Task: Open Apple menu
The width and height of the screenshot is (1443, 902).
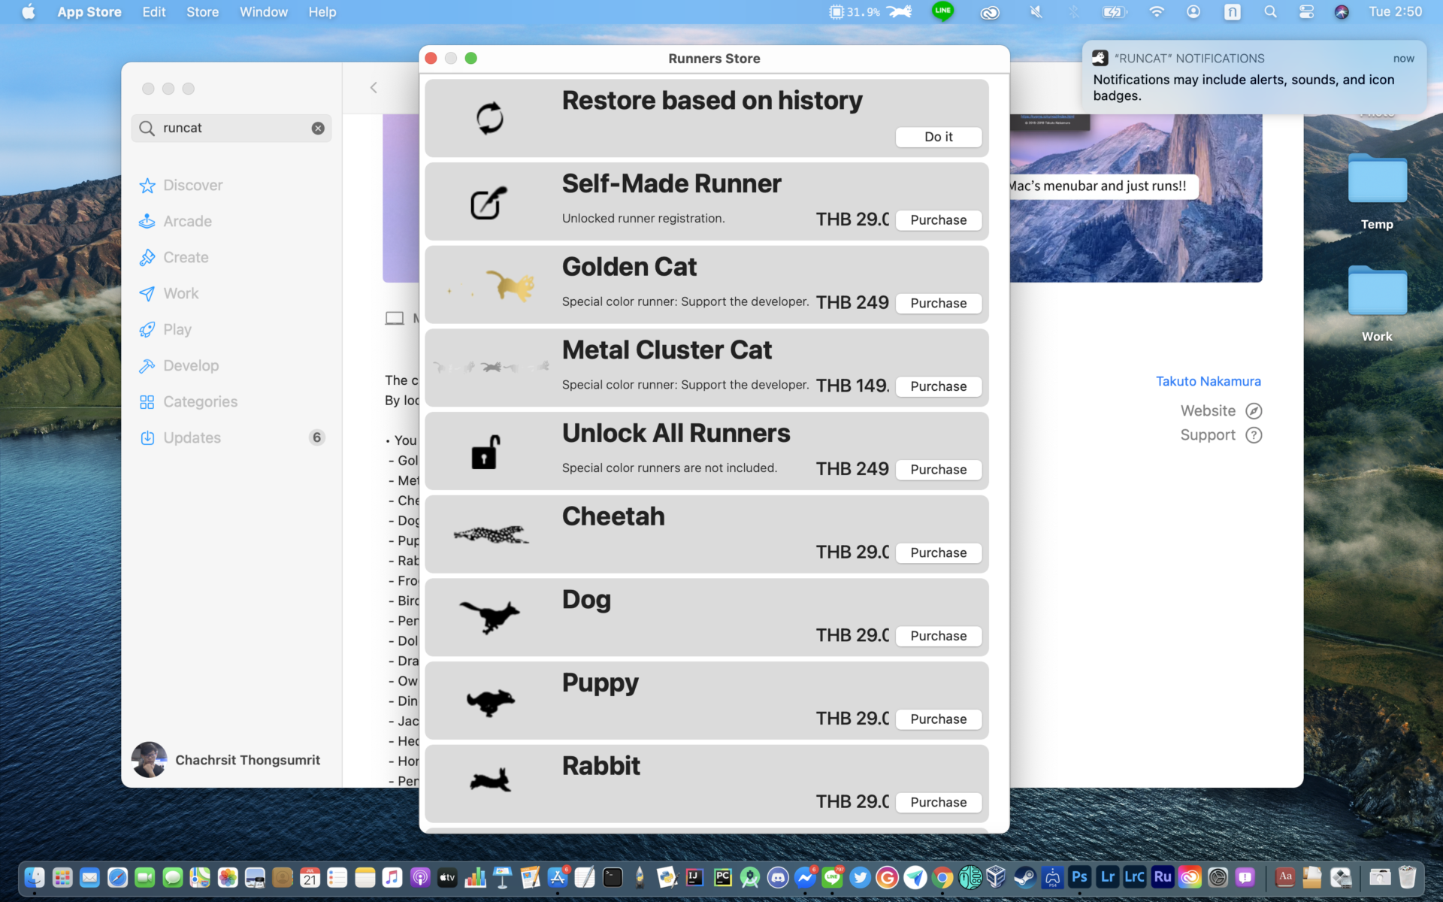Action: (x=29, y=12)
